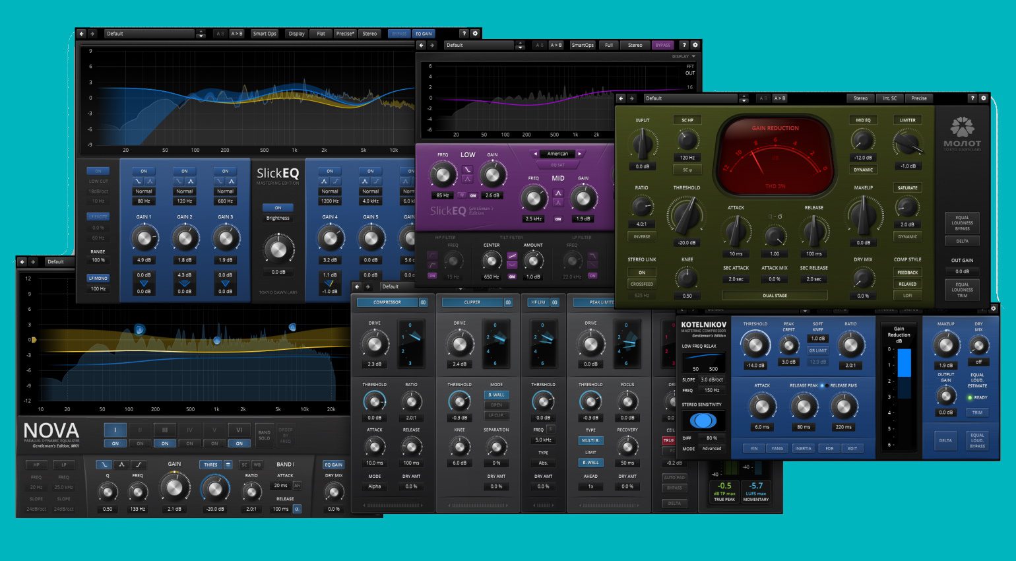This screenshot has width=1016, height=561.
Task: Select bell filter shape in Nova band section
Action: tap(121, 465)
